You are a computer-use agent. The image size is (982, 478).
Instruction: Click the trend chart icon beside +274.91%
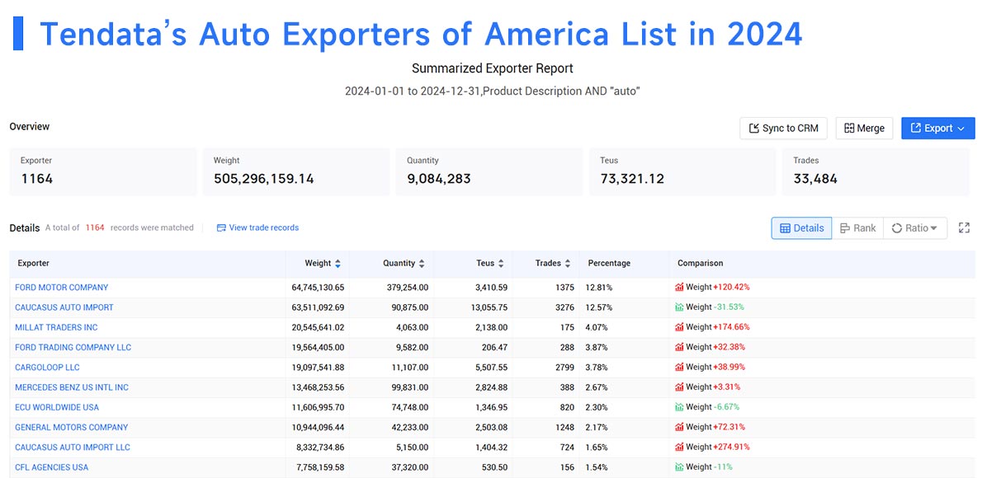679,448
